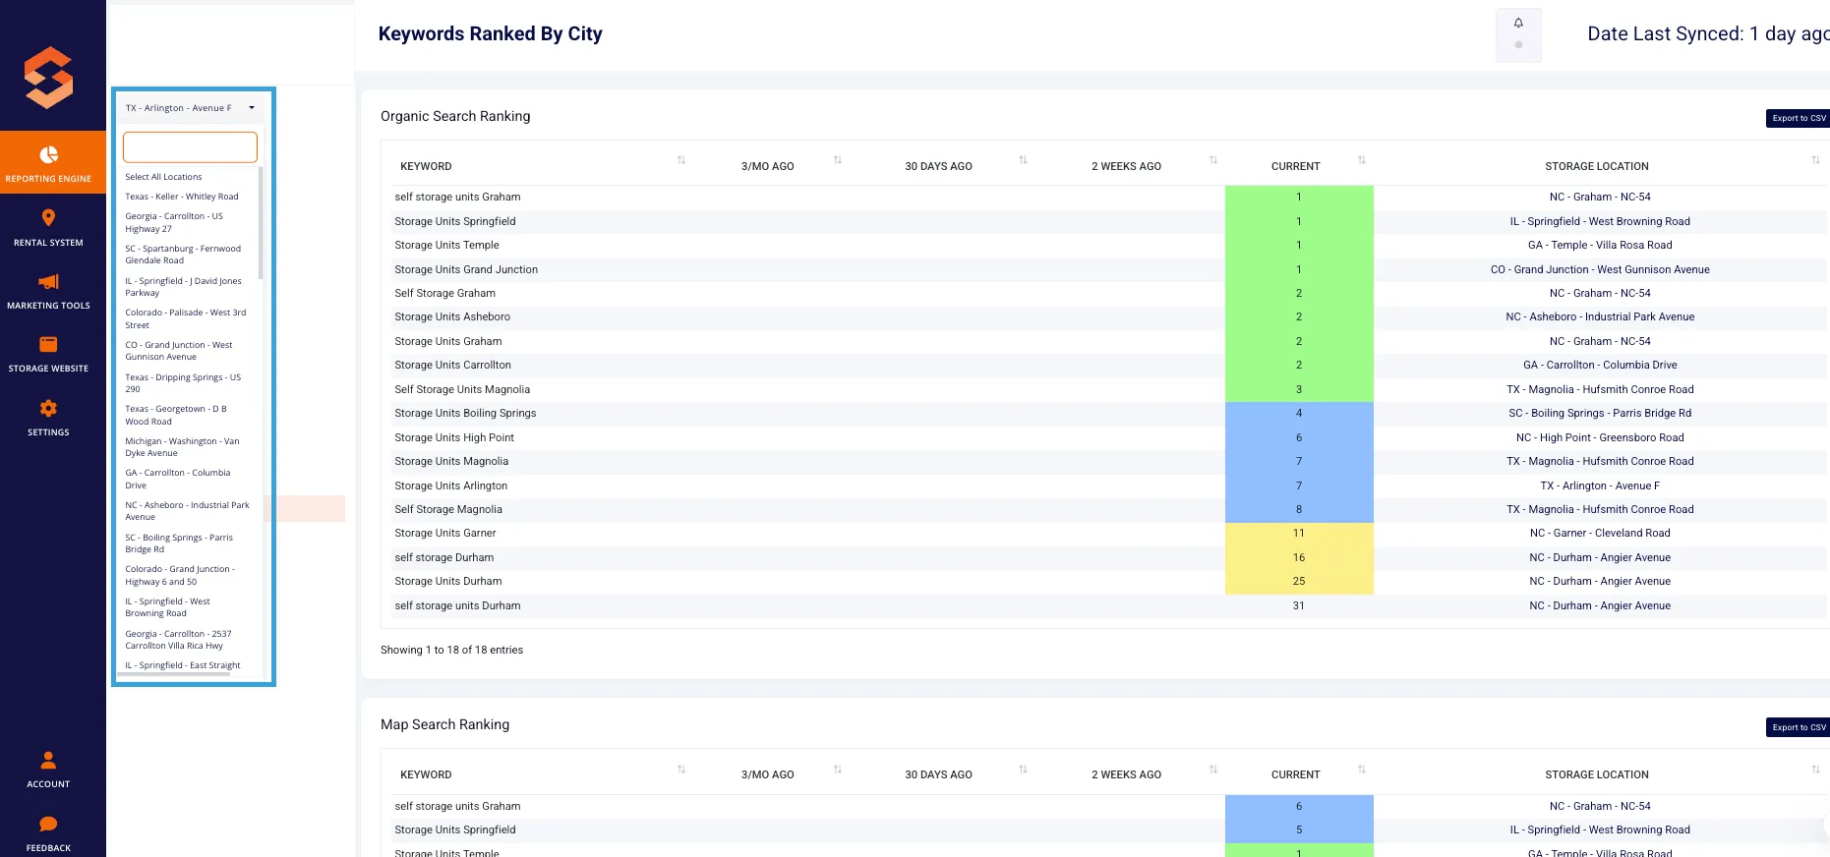Select NC - Asheboro - Industrial Park Avenue
The height and width of the screenshot is (857, 1830).
[x=187, y=511]
